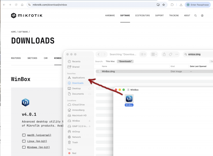This screenshot has height=156, width=213.
Task: Reload the MikroTik page
Action: 16,5
